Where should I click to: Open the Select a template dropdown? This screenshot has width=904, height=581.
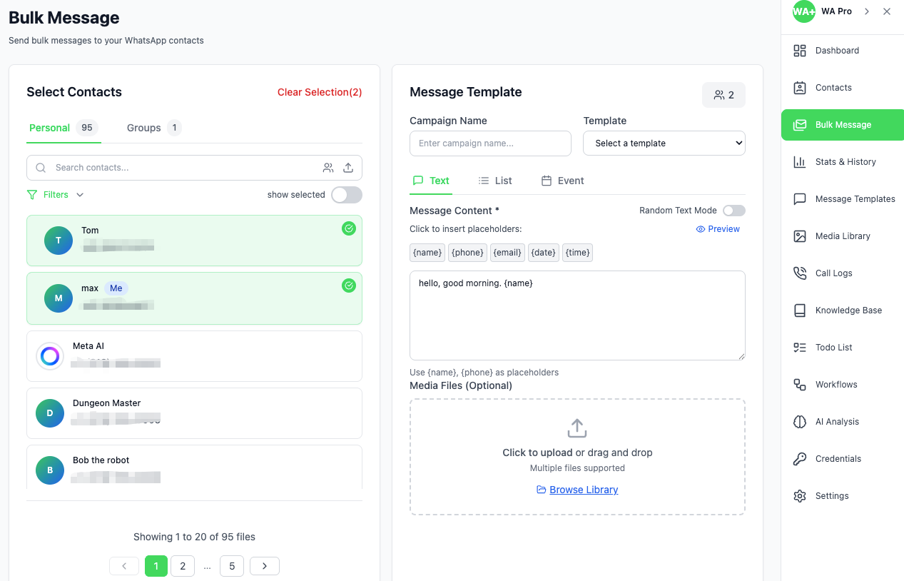664,143
